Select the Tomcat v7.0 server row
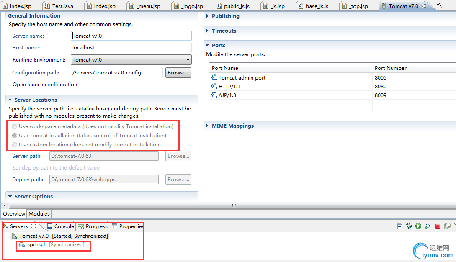This screenshot has width=456, height=262. coord(59,236)
